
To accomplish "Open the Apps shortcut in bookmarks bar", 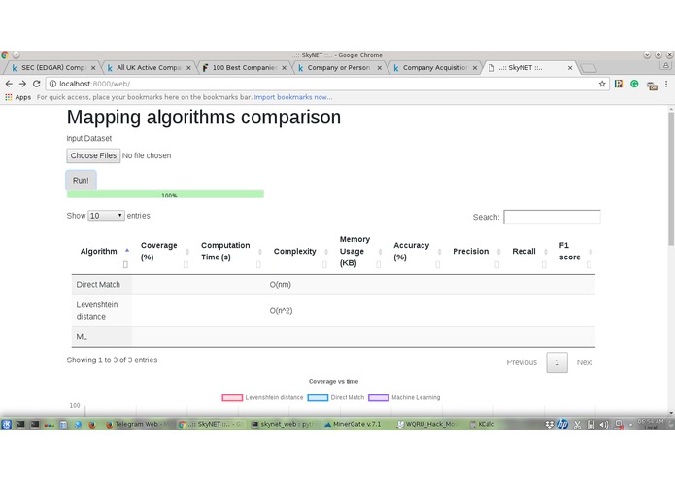I will pyautogui.click(x=18, y=97).
